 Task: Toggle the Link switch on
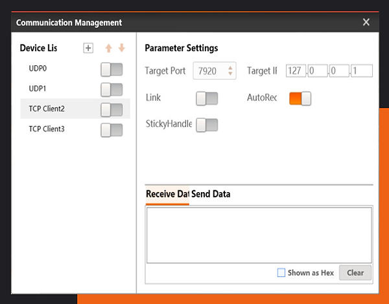tap(207, 98)
